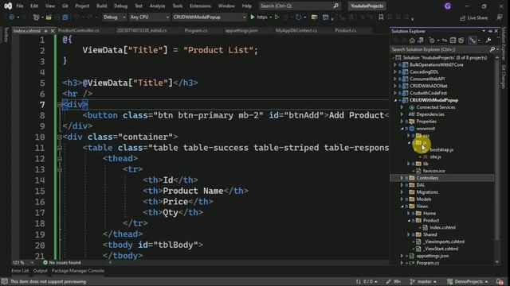Viewport: 510px width, 286px height.
Task: Click Collapse All icon in Solution Explorer
Action: click(453, 41)
